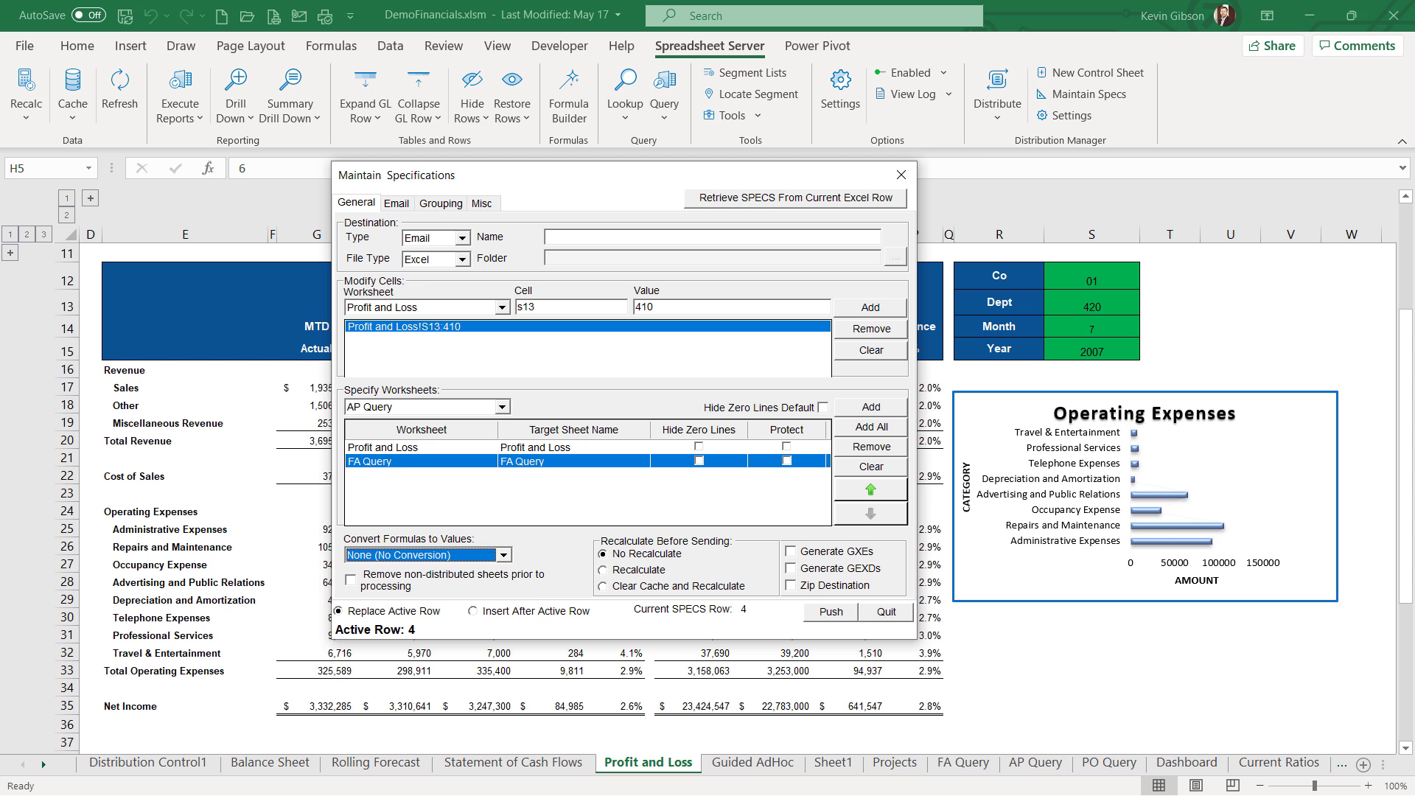The height and width of the screenshot is (796, 1415).
Task: Switch to the Email tab in dialog
Action: tap(396, 203)
